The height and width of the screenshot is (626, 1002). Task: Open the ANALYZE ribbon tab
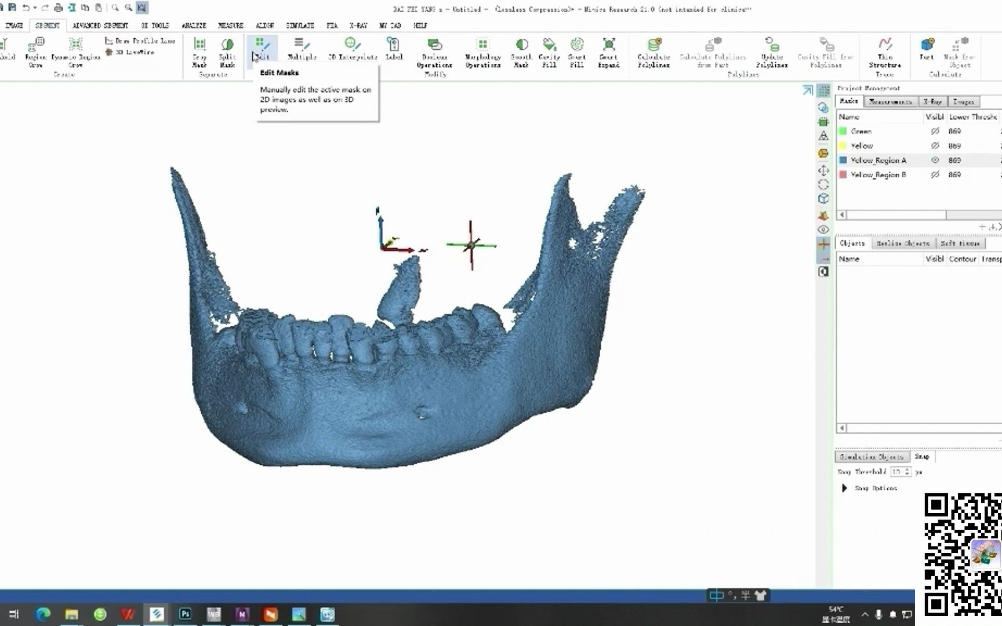[194, 26]
